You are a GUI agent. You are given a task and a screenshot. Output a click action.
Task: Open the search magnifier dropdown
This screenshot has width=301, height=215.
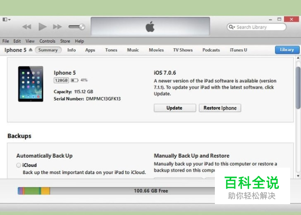coord(232,27)
